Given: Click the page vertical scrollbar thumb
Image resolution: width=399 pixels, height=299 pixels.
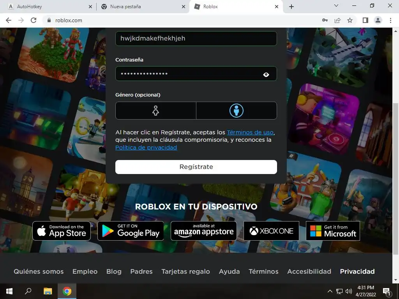Looking at the screenshot, I should [x=395, y=178].
